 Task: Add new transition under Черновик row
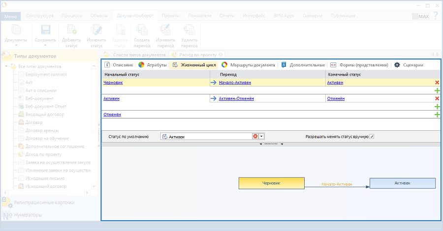[x=437, y=91]
